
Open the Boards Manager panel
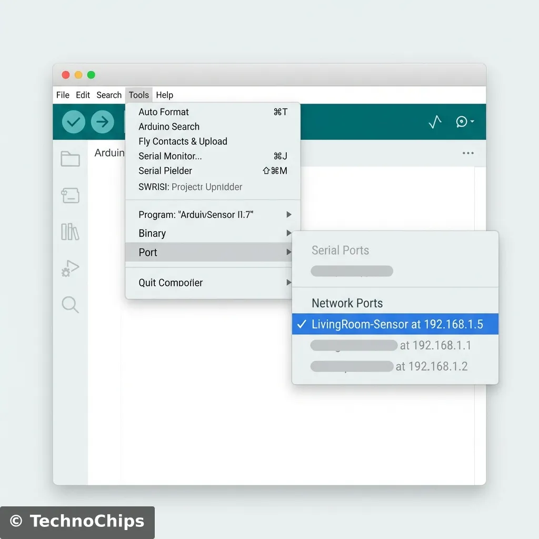click(x=71, y=195)
